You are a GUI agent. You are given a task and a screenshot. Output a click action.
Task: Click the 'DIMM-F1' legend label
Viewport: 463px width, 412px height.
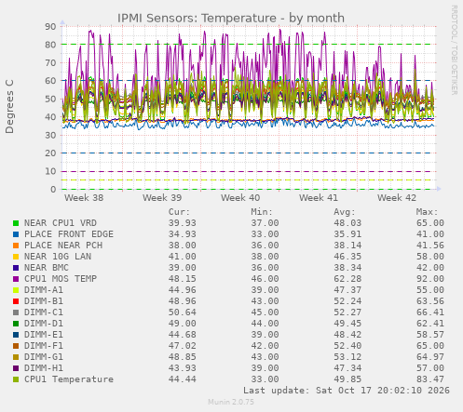tap(44, 346)
